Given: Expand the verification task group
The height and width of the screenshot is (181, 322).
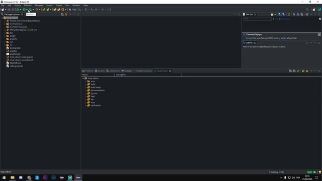Looking at the screenshot, I should pos(86,106).
